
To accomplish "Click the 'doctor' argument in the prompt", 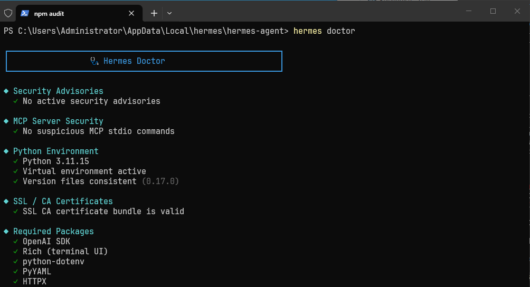I will coord(340,31).
